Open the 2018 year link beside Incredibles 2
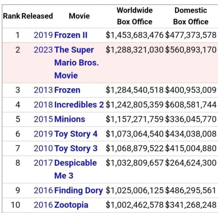The width and height of the screenshot is (218, 213). pyautogui.click(x=43, y=105)
